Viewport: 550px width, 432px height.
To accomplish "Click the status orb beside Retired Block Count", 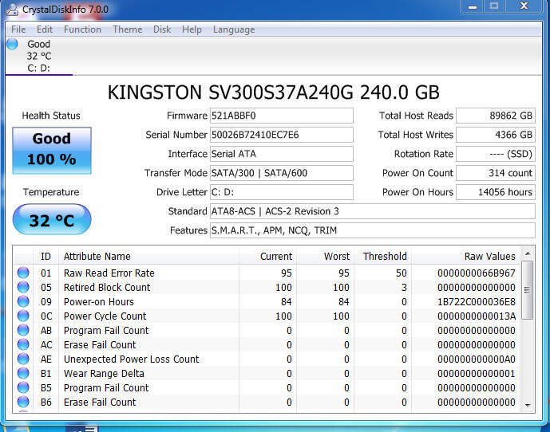I will [x=23, y=288].
